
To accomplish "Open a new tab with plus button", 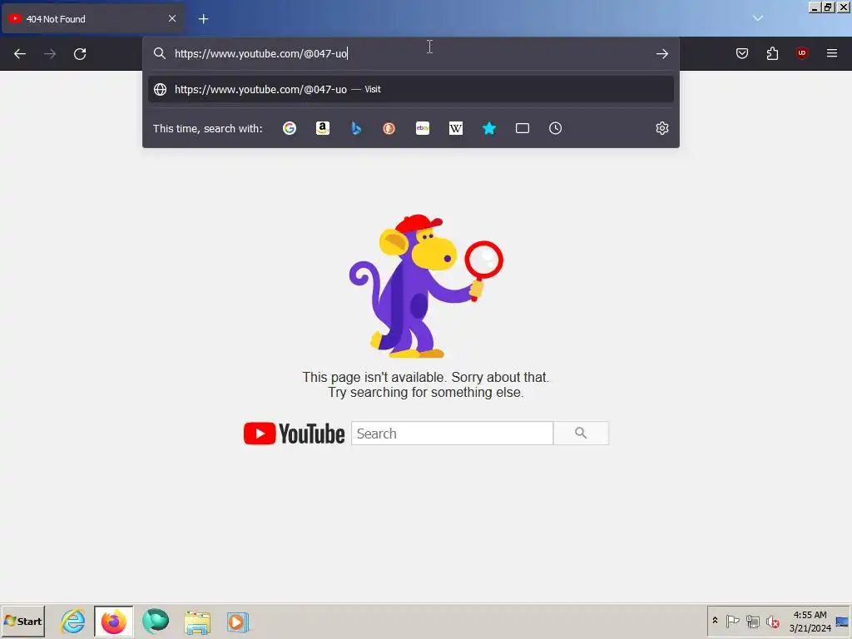I will pos(203,19).
